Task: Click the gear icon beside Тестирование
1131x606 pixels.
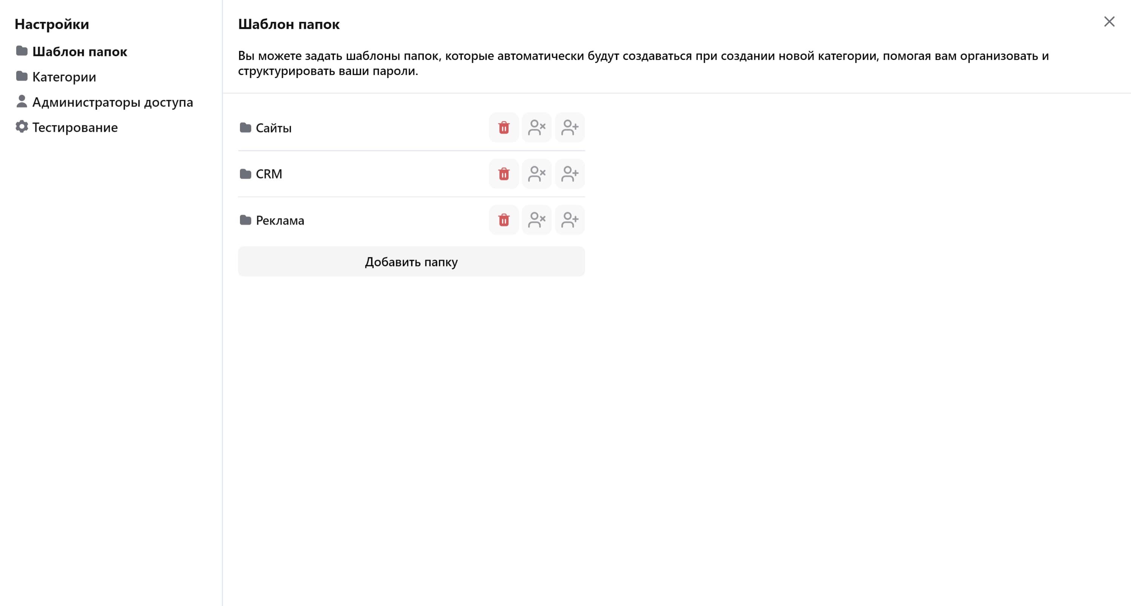Action: [22, 126]
